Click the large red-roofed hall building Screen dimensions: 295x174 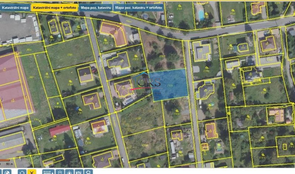pyautogui.click(x=13, y=87)
